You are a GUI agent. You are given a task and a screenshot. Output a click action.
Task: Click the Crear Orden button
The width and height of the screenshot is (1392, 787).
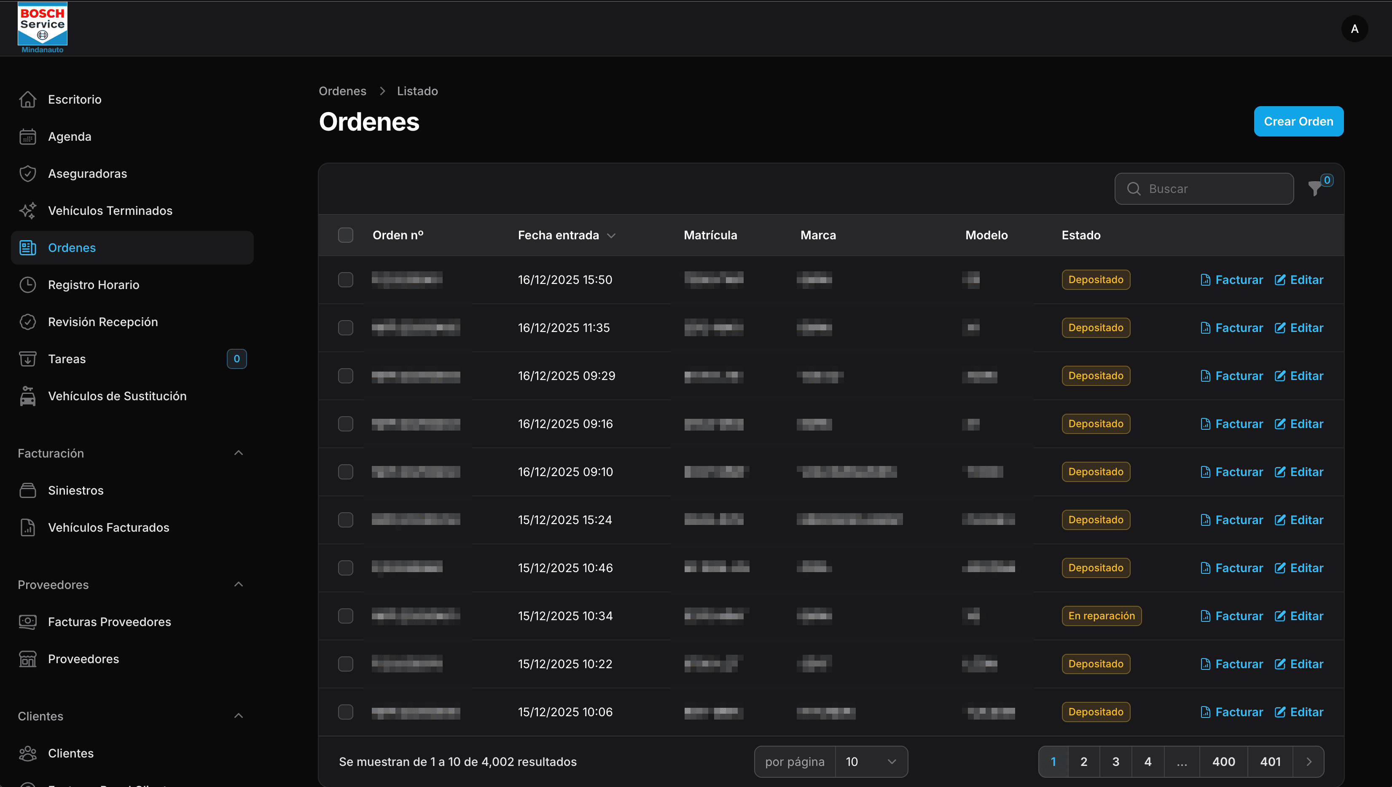pos(1298,122)
